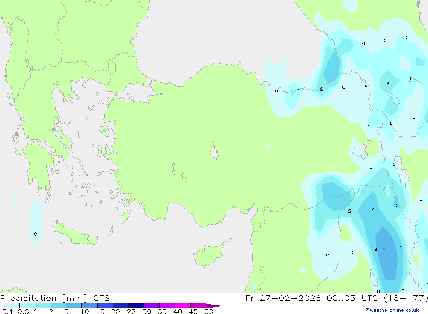Viewport: 428px width, 314px height.
Task: Click the '40' legend scale label
Action: click(x=178, y=311)
